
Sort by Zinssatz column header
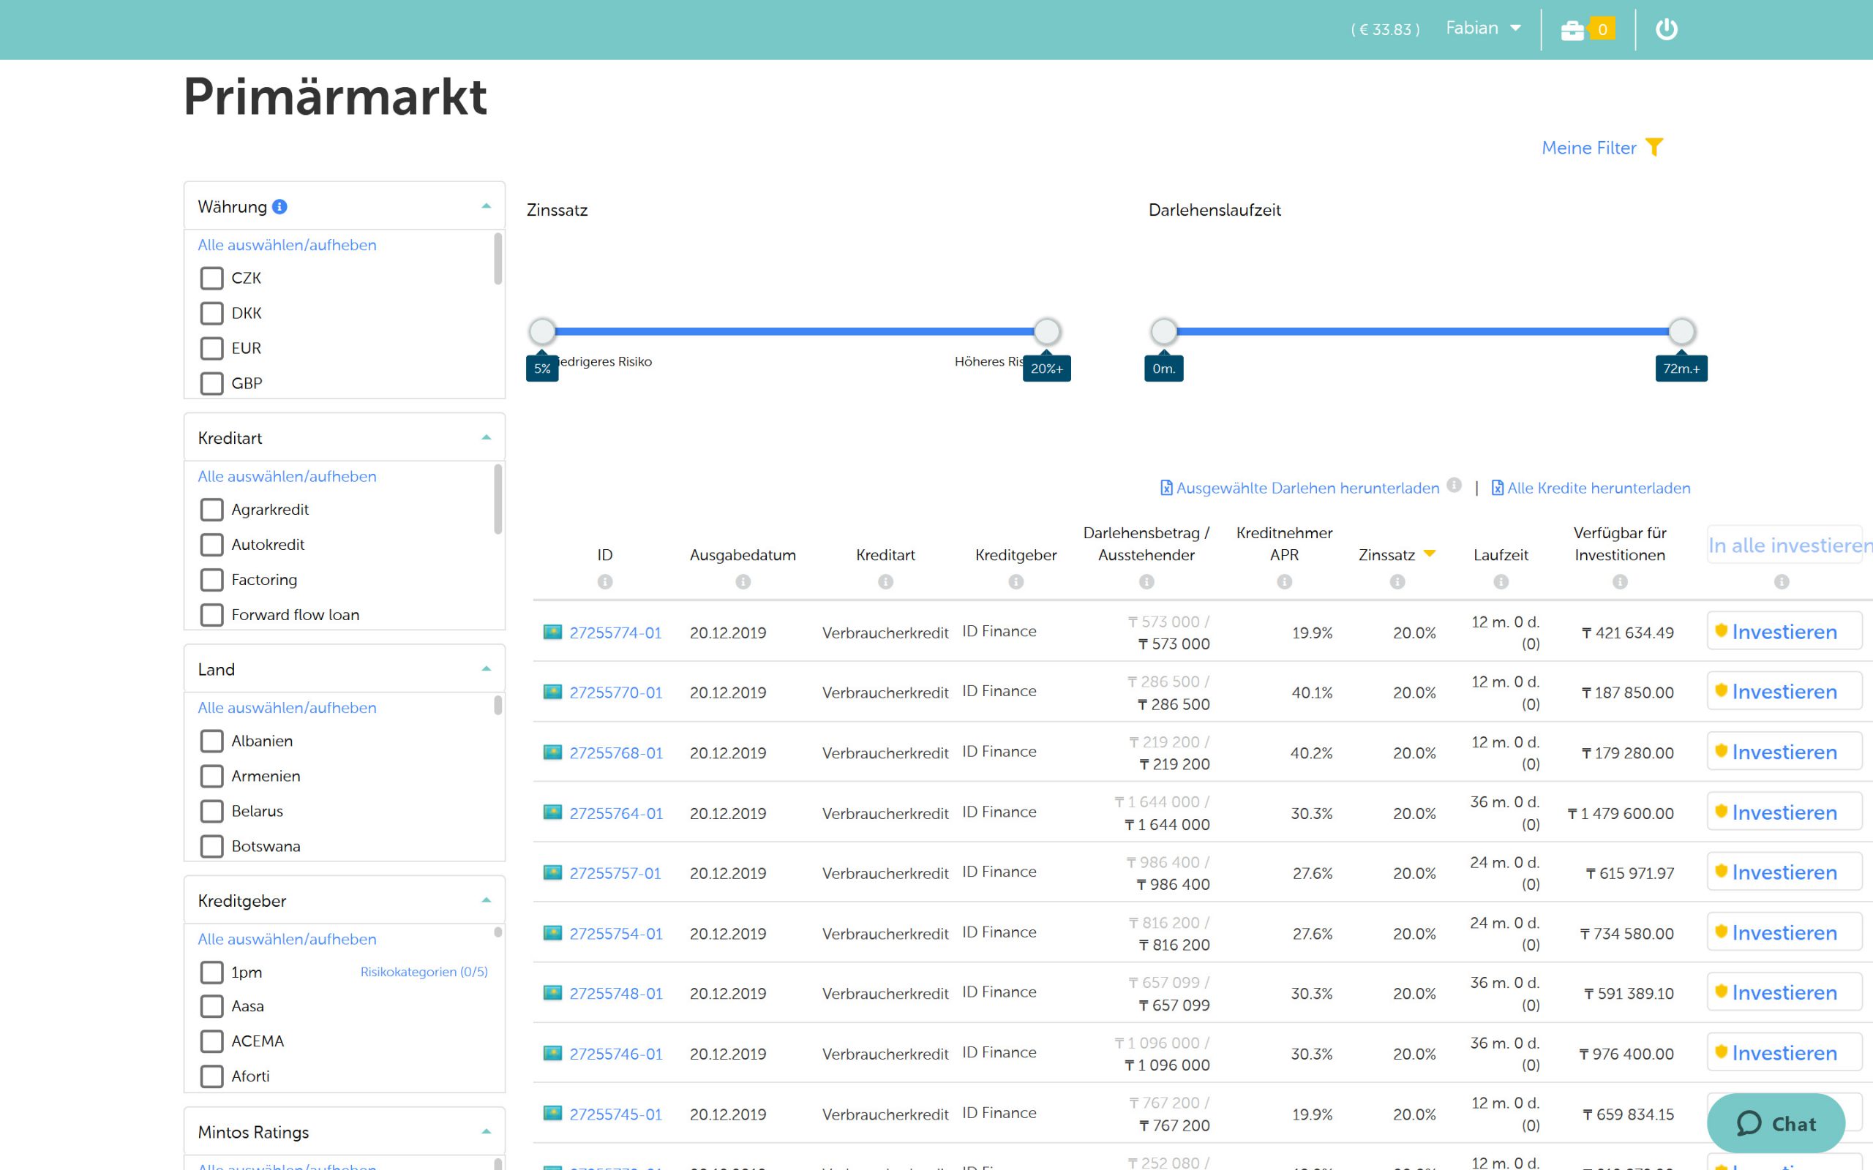click(1386, 555)
